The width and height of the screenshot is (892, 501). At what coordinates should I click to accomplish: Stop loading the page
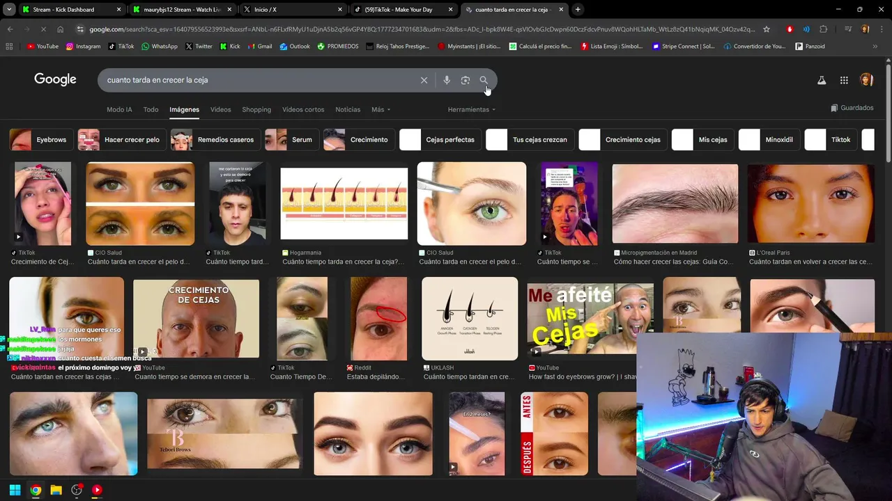pyautogui.click(x=43, y=29)
